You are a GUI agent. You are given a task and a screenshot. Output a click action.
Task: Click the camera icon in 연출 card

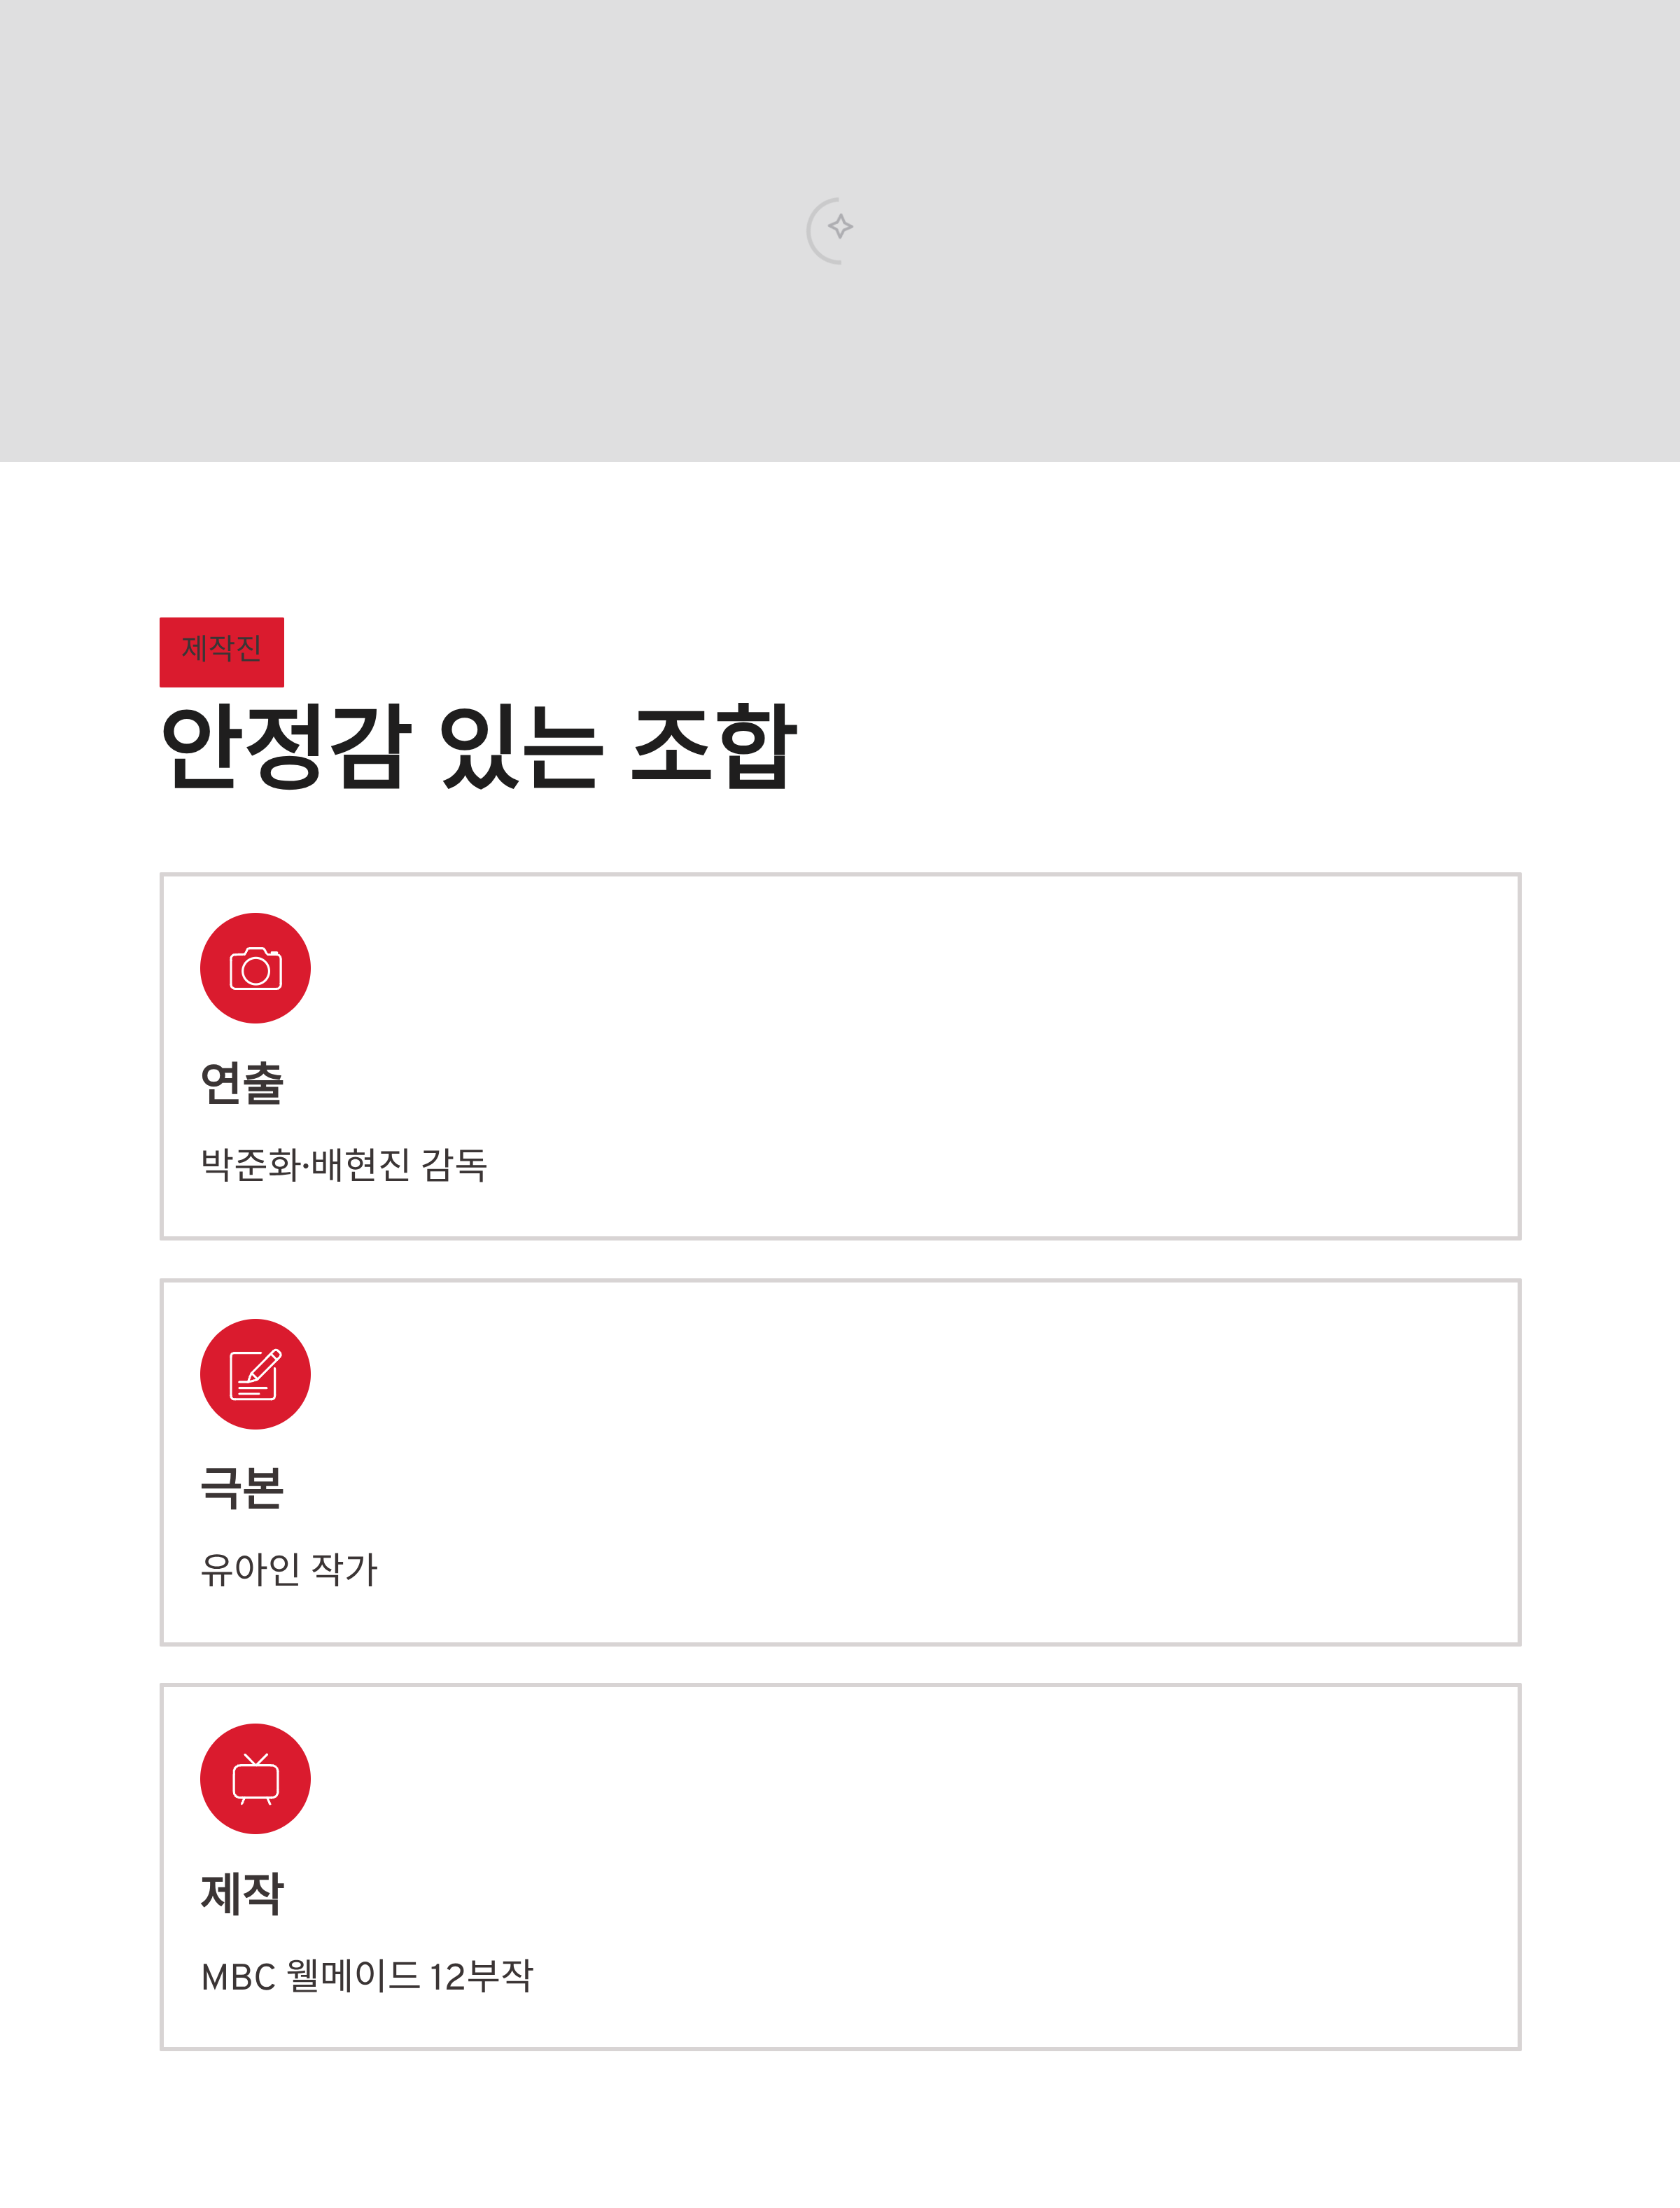256,969
